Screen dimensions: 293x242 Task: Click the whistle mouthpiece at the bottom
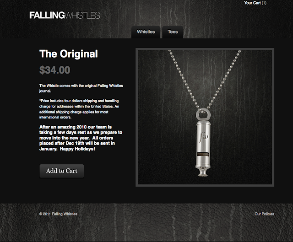pyautogui.click(x=203, y=172)
